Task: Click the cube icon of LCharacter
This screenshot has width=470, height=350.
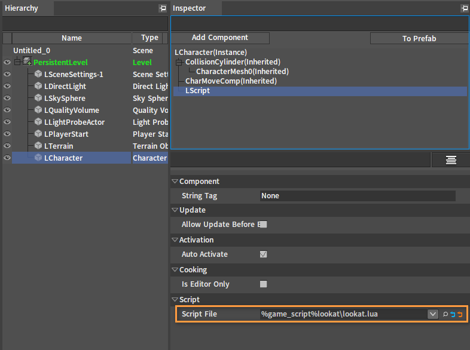Action: pos(38,158)
